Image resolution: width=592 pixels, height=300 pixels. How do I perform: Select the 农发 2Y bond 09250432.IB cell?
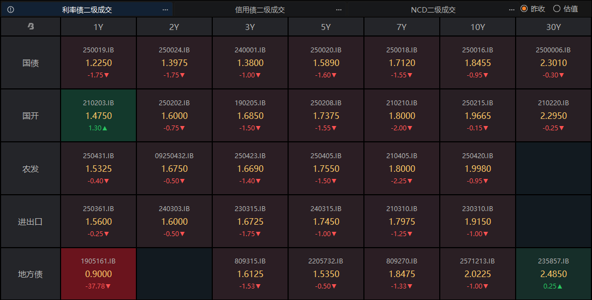click(174, 169)
